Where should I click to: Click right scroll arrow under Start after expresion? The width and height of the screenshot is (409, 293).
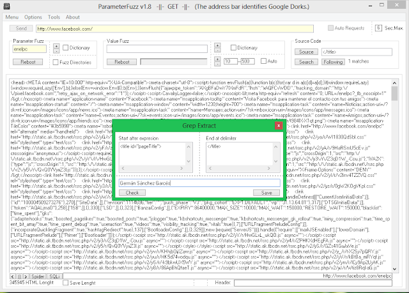[181, 169]
